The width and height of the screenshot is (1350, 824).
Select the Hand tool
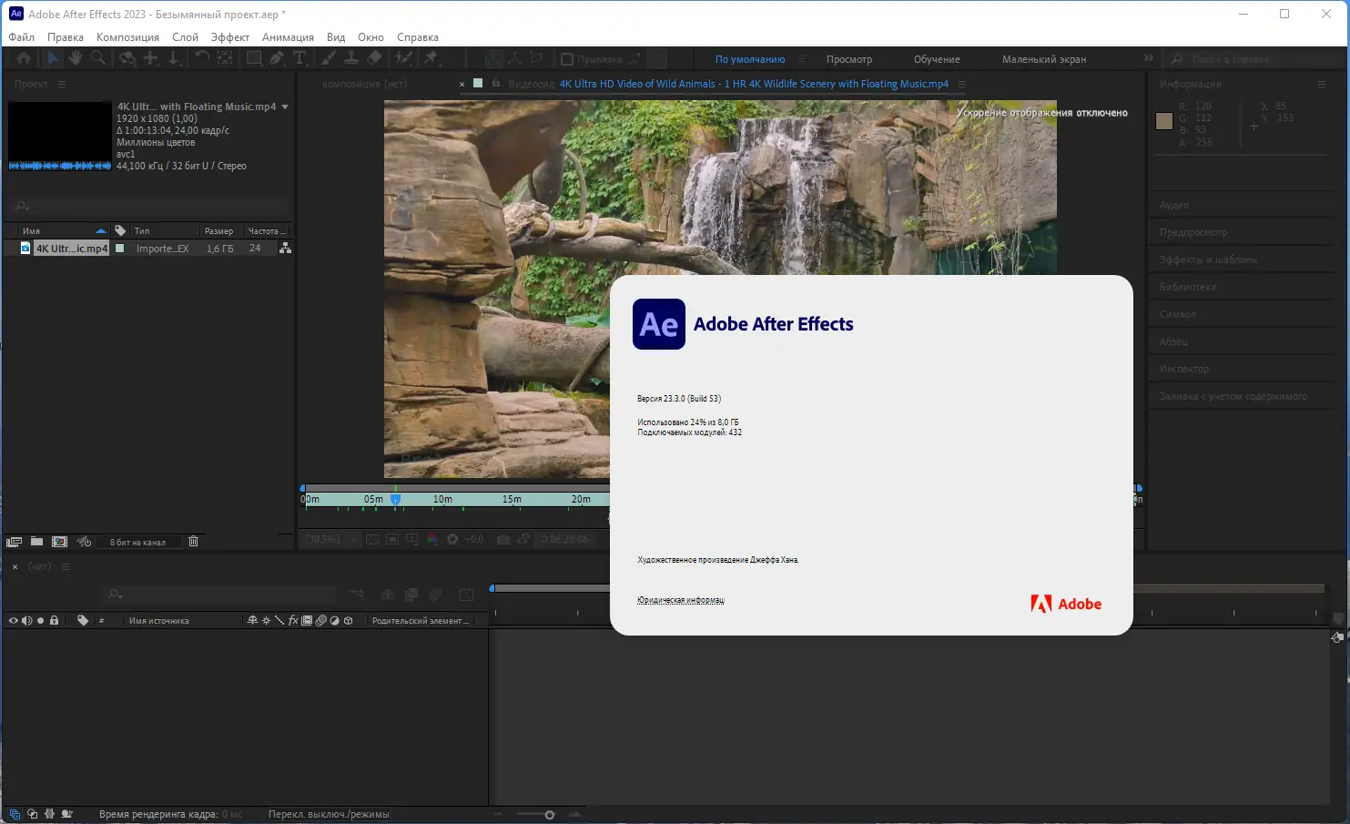coord(76,58)
